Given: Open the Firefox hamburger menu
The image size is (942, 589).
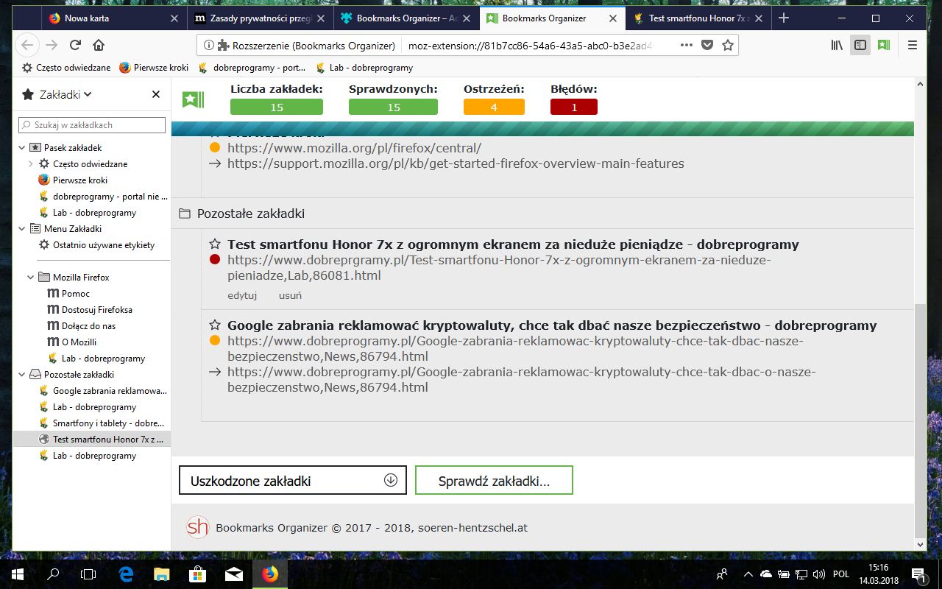Looking at the screenshot, I should pyautogui.click(x=913, y=45).
